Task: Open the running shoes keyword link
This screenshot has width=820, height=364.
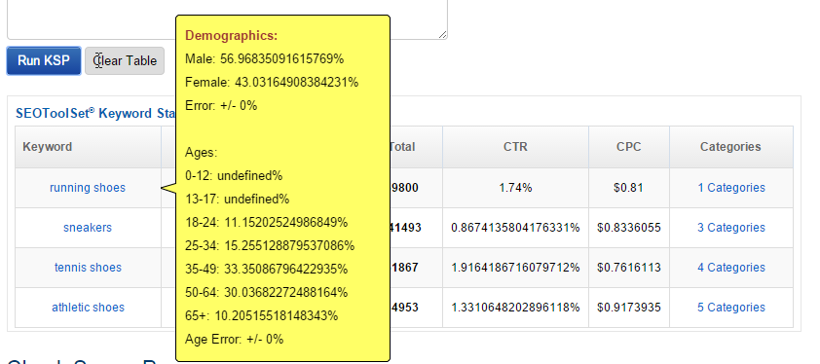Action: (x=88, y=188)
